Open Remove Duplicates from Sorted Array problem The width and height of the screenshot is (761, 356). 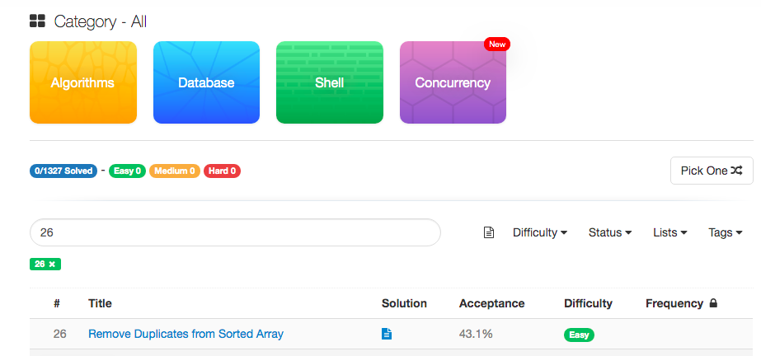(x=186, y=334)
